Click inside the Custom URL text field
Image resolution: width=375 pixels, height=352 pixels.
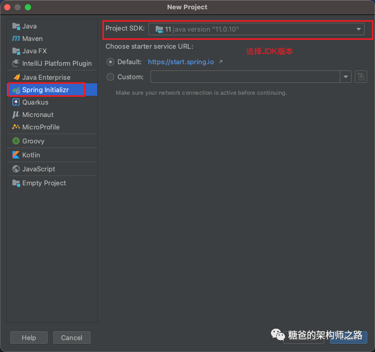245,77
